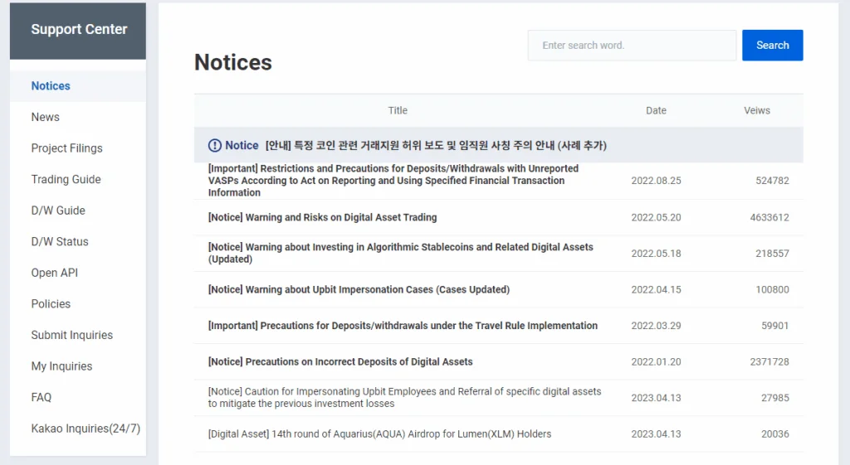
Task: Open the Aquarius(AQUA) Airdrop notice
Action: click(x=379, y=434)
